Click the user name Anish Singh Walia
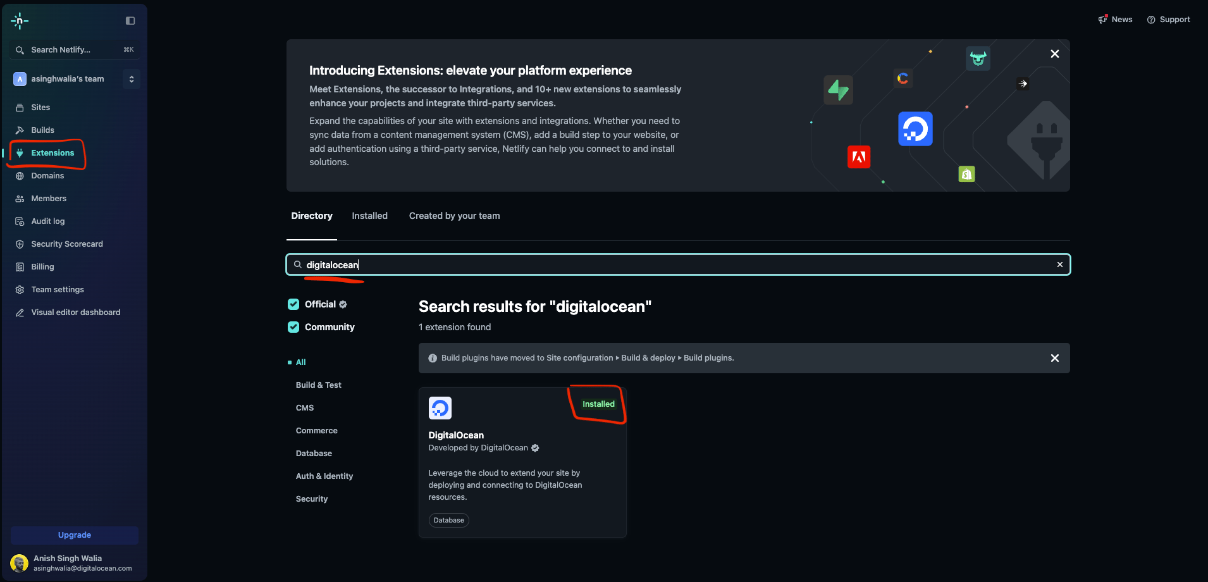The height and width of the screenshot is (582, 1208). 68,559
